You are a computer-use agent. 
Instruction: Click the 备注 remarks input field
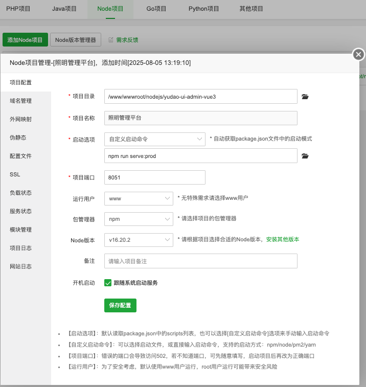pyautogui.click(x=201, y=261)
